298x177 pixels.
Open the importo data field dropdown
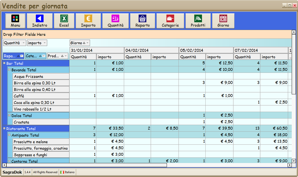point(45,43)
